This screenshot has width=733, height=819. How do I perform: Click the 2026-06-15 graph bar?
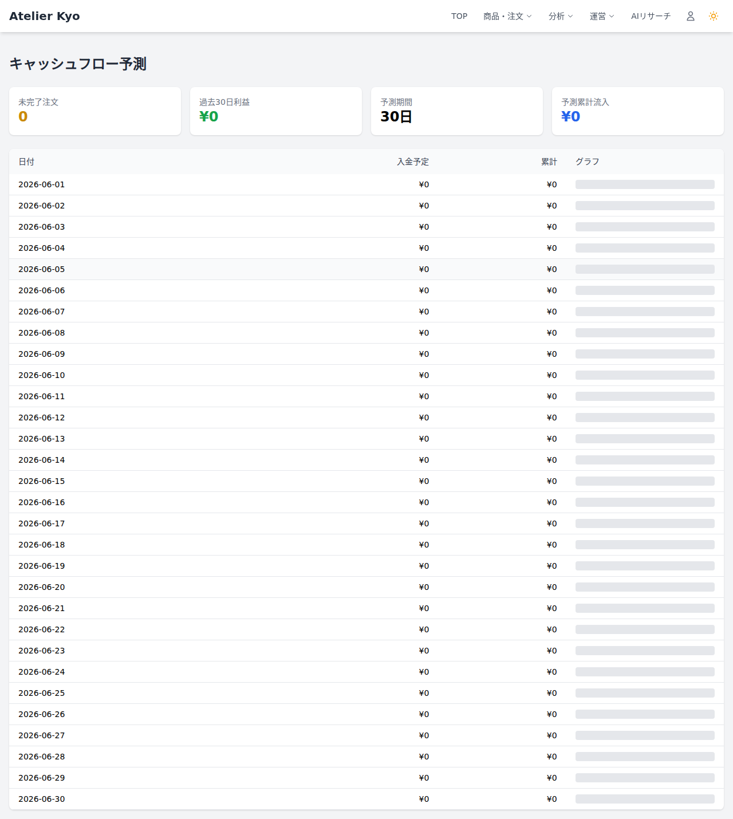(645, 481)
